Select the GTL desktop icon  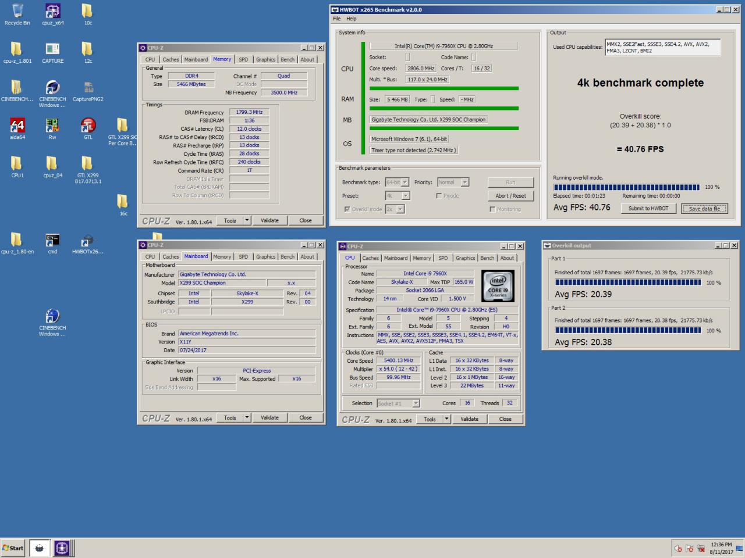88,128
